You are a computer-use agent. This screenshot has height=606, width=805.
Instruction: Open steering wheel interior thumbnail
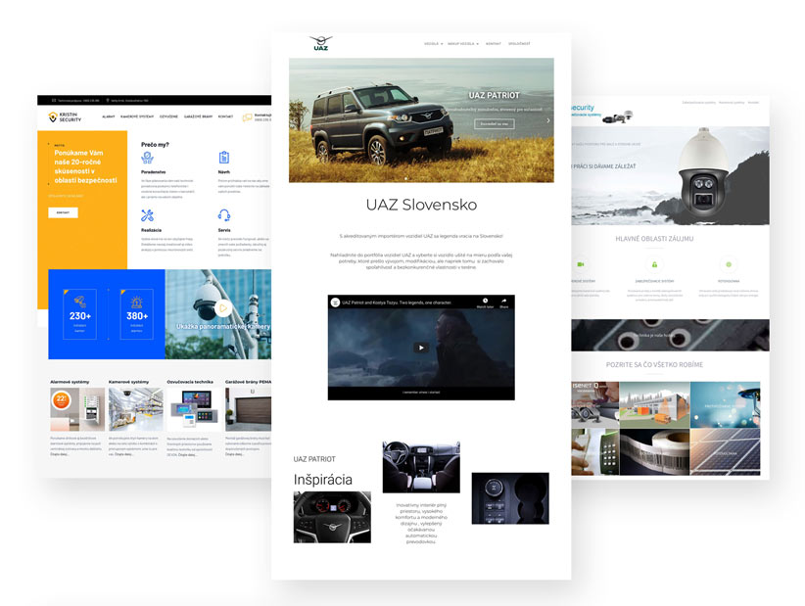point(332,517)
